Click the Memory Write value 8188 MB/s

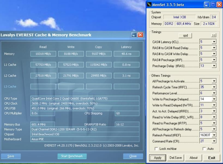[71, 54]
